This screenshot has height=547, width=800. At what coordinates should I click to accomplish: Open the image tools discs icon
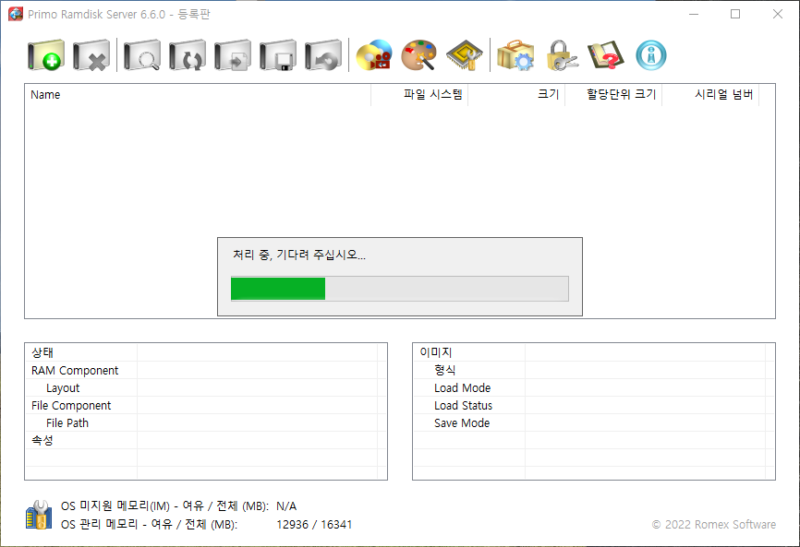click(x=374, y=55)
